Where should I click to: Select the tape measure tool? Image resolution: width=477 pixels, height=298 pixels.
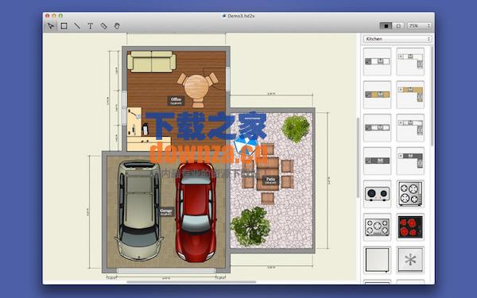pos(103,26)
